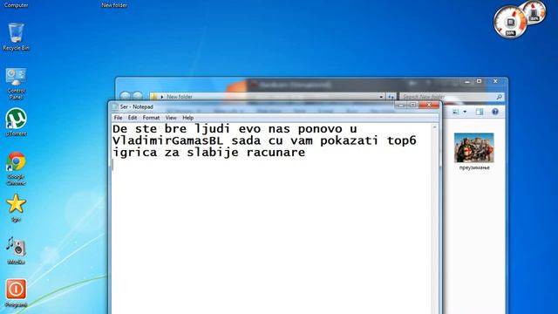Select the преузимање image thumbnail
This screenshot has width=558, height=314.
pyautogui.click(x=474, y=147)
